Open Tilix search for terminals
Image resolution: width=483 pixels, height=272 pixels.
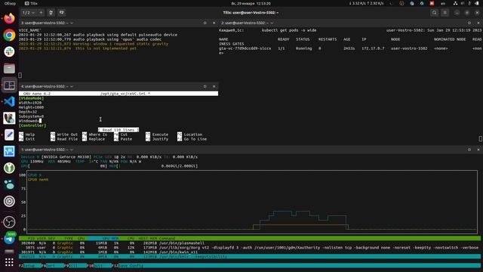435,13
